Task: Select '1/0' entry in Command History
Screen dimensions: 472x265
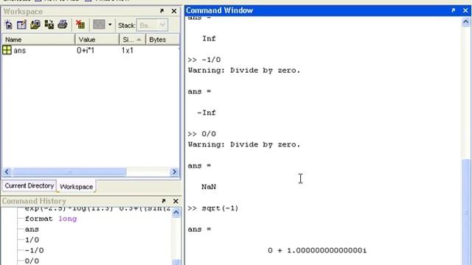Action: click(x=32, y=240)
